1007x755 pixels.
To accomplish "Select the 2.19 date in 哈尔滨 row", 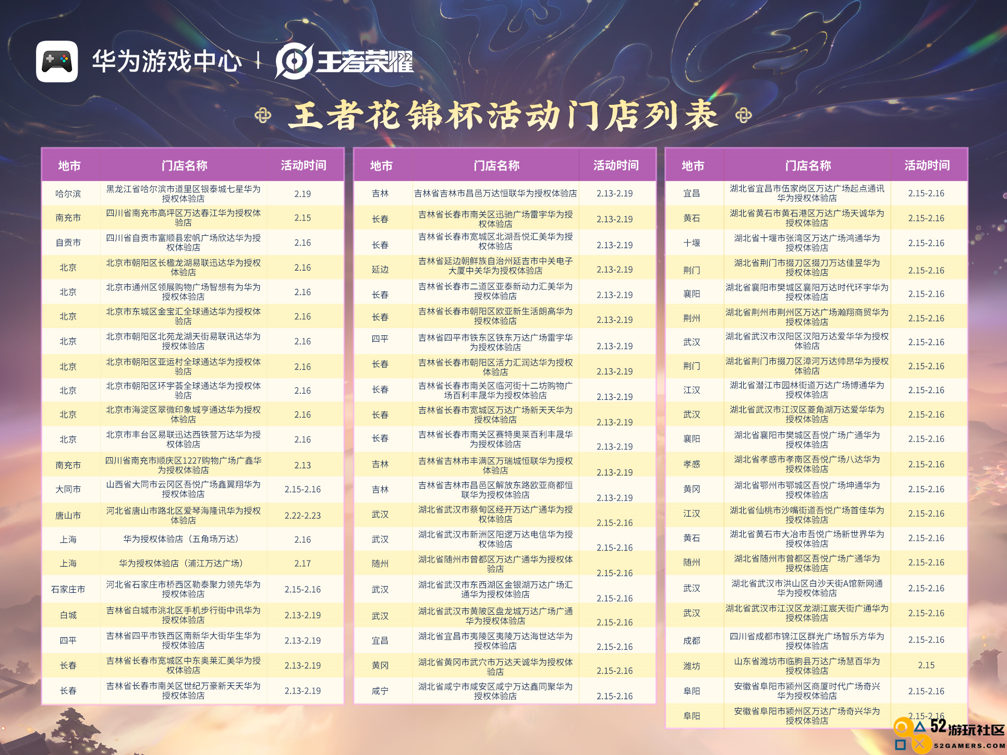I will 302,194.
